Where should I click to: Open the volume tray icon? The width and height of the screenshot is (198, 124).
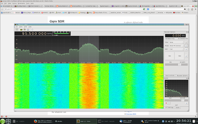click(x=169, y=121)
